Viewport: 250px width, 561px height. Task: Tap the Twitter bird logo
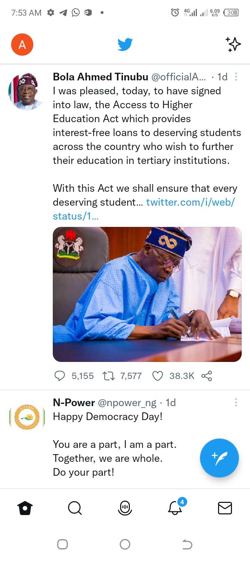click(125, 45)
